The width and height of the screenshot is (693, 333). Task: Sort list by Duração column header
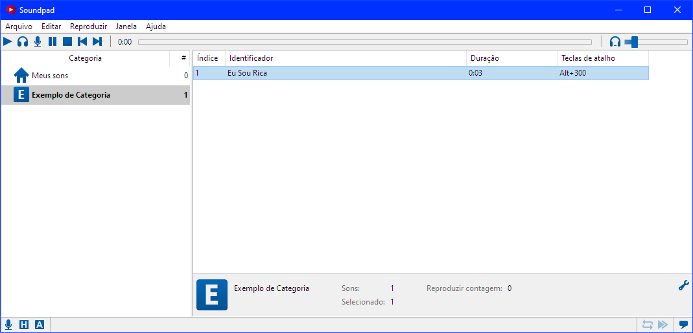(511, 58)
